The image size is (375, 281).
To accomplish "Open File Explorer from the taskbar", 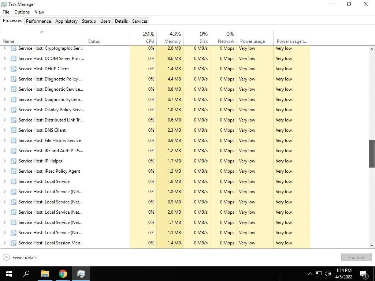I will [x=45, y=274].
